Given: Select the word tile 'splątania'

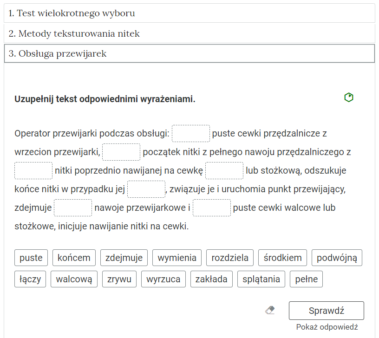Looking at the screenshot, I should pos(261,279).
